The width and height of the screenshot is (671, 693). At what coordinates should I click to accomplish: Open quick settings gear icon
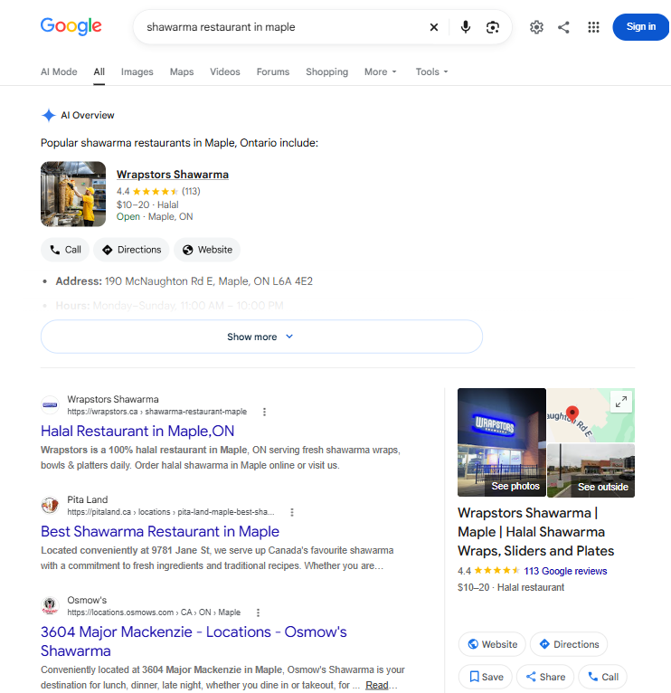pyautogui.click(x=536, y=27)
